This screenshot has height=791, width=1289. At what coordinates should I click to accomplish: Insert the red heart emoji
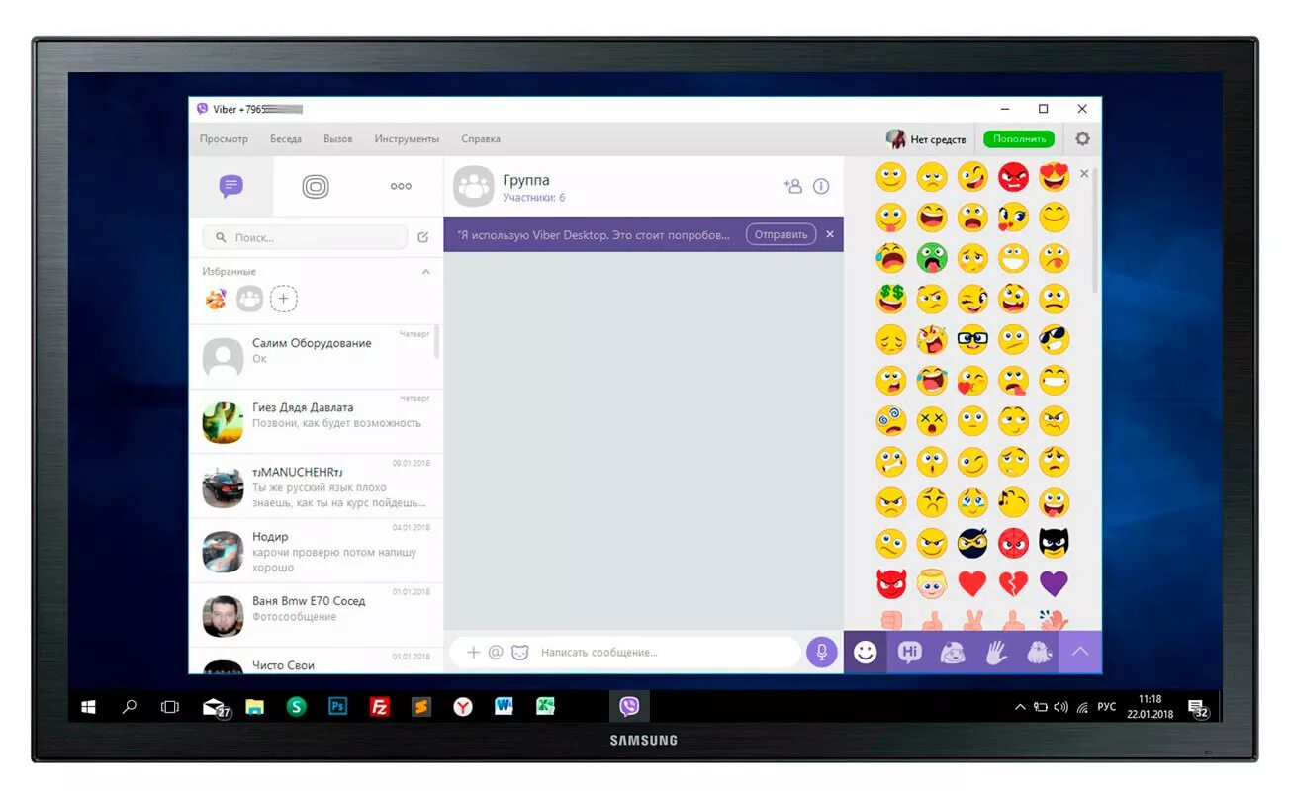pos(972,583)
